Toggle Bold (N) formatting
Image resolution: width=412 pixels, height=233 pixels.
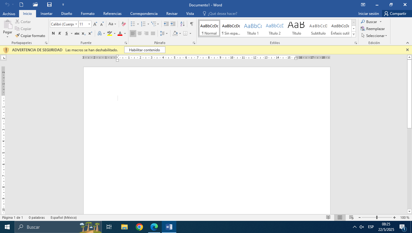[53, 33]
